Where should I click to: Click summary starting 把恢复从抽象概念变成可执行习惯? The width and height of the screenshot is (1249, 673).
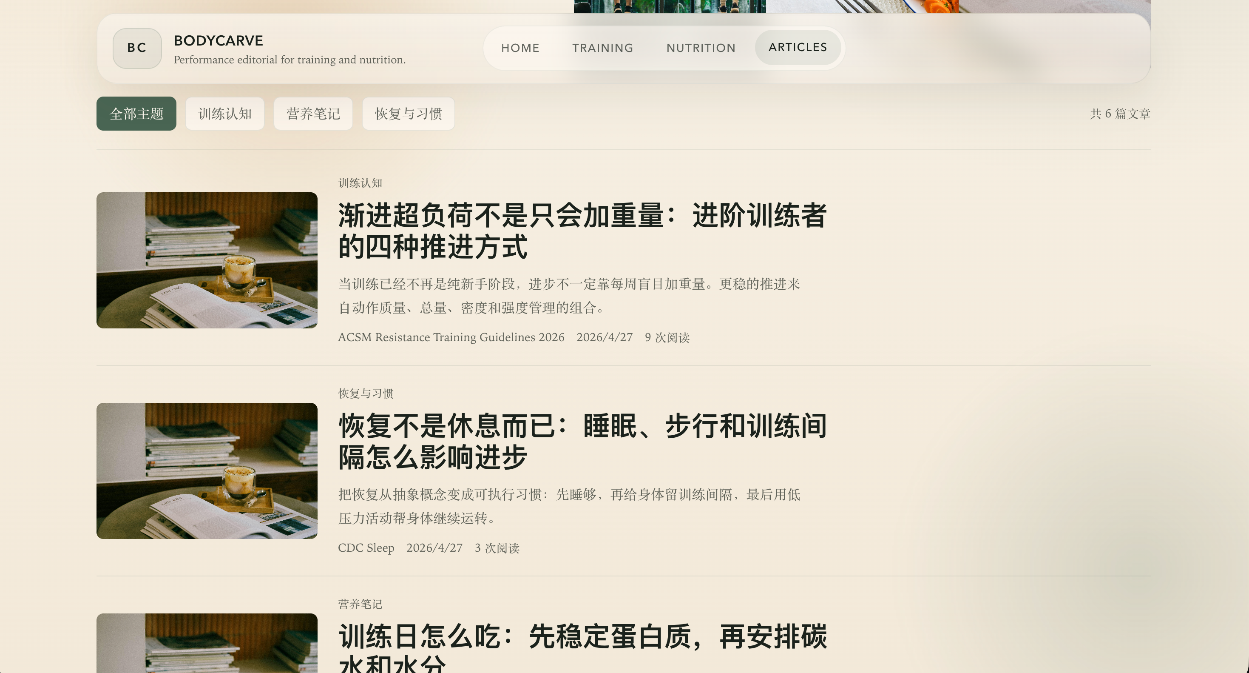tap(569, 507)
